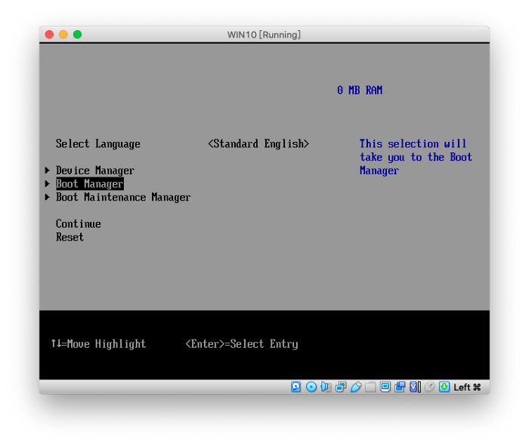This screenshot has width=529, height=446.
Task: Click the virtualization V indicator icon
Action: coord(414,387)
